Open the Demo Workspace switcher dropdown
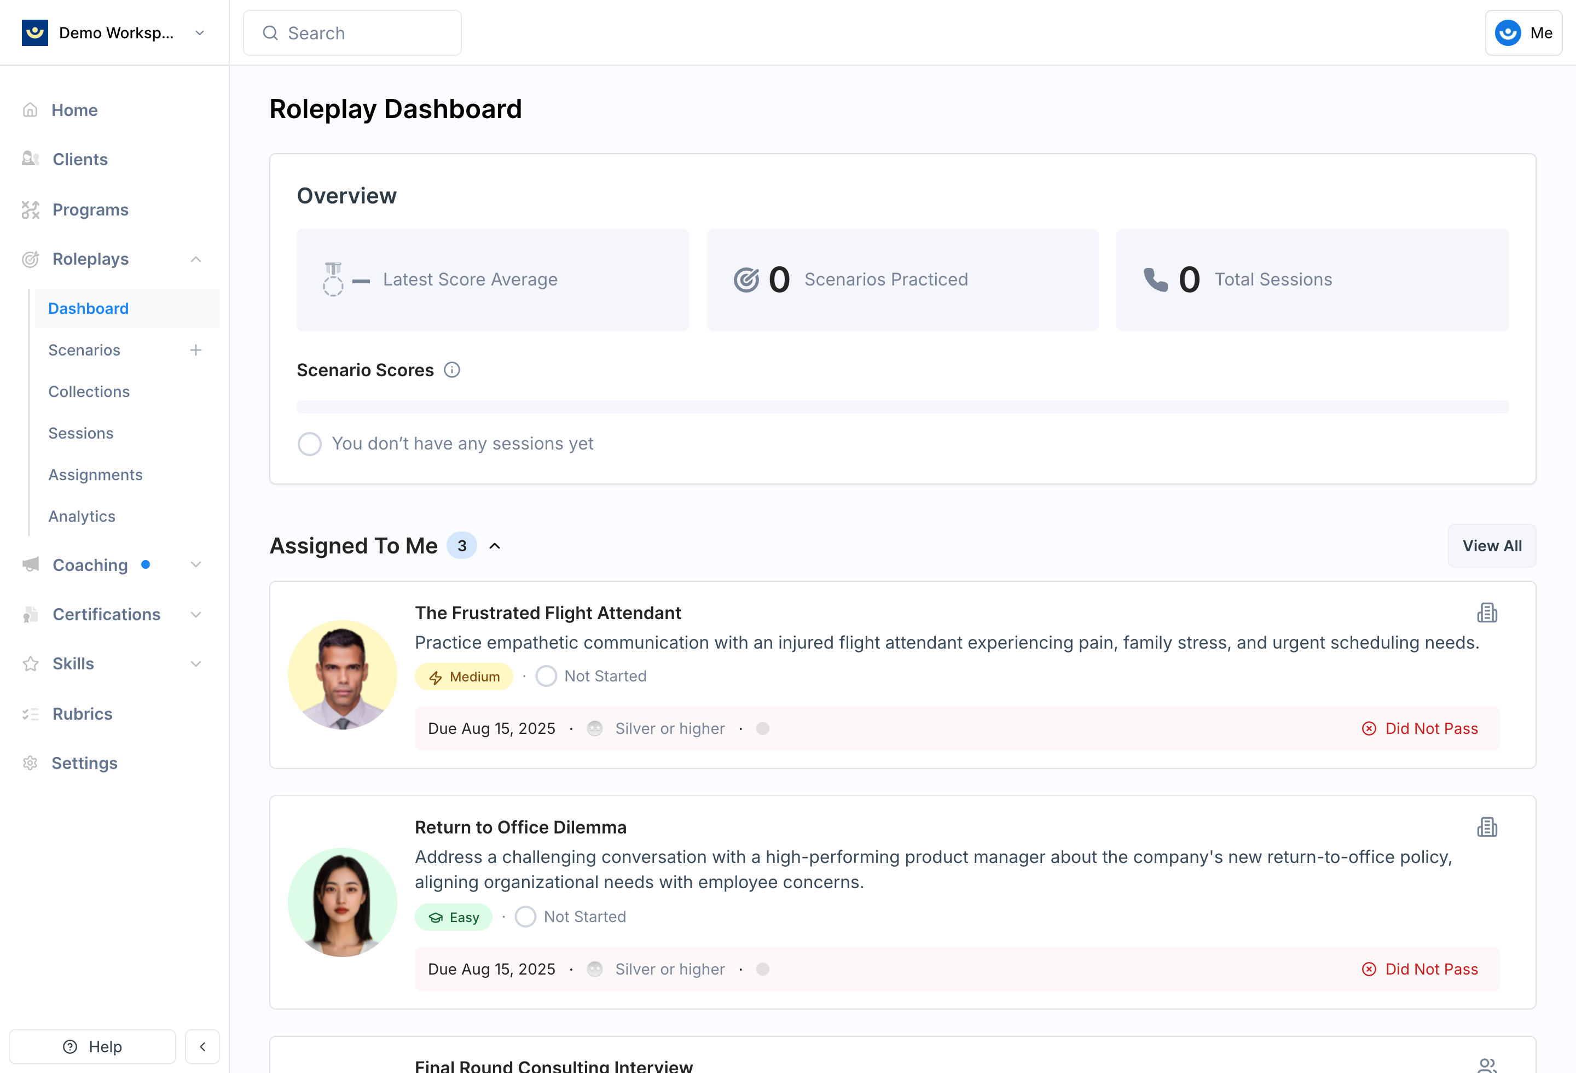1576x1073 pixels. pos(199,33)
